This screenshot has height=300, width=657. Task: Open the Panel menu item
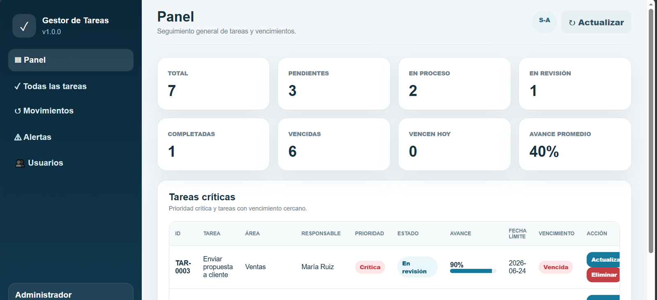pos(71,60)
